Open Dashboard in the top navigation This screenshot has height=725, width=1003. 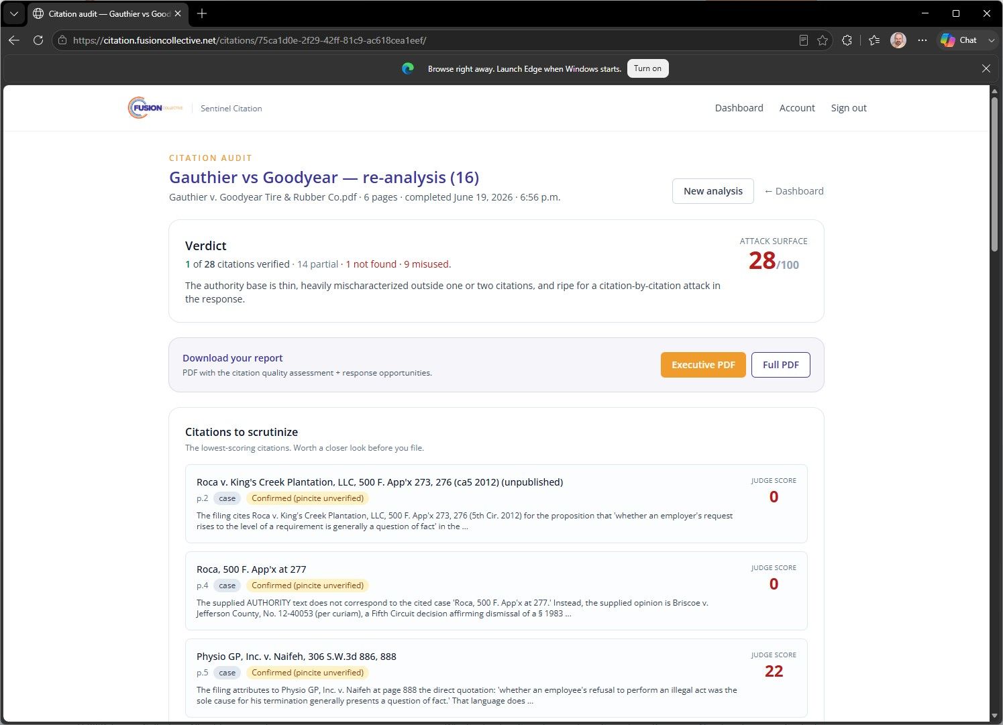pos(739,108)
